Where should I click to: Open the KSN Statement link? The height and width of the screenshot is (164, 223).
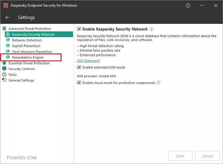(88, 61)
